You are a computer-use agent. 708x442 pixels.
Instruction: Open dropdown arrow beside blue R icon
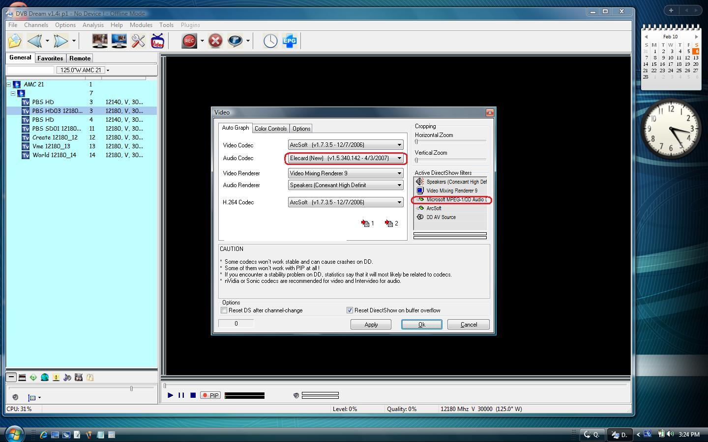(x=248, y=41)
